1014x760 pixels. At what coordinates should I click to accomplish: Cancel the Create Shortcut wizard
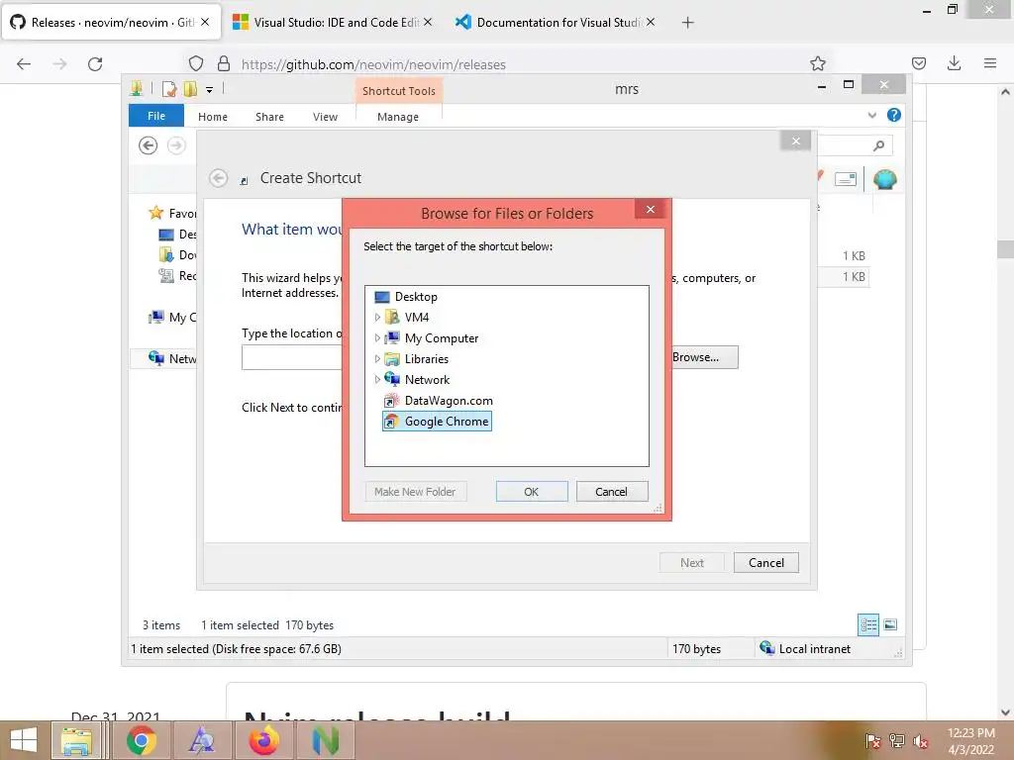(x=766, y=563)
